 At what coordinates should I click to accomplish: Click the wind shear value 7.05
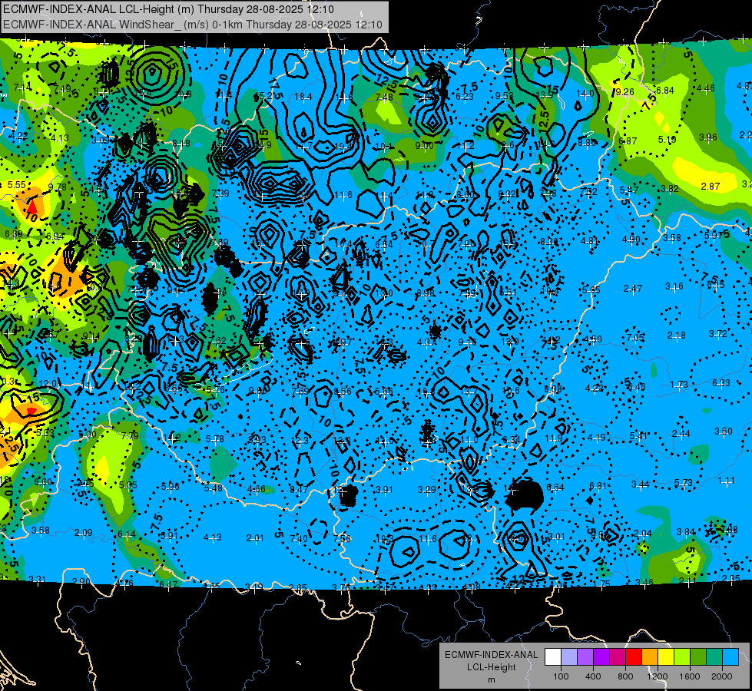[635, 338]
